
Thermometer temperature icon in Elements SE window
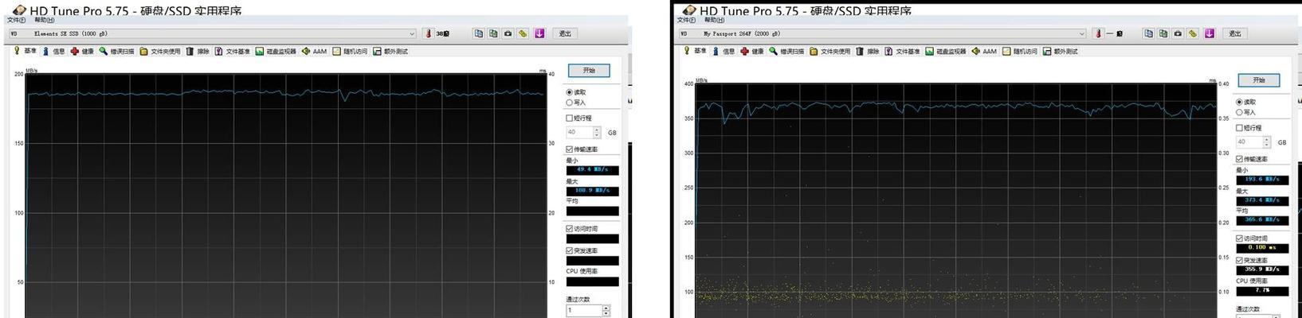tap(428, 33)
